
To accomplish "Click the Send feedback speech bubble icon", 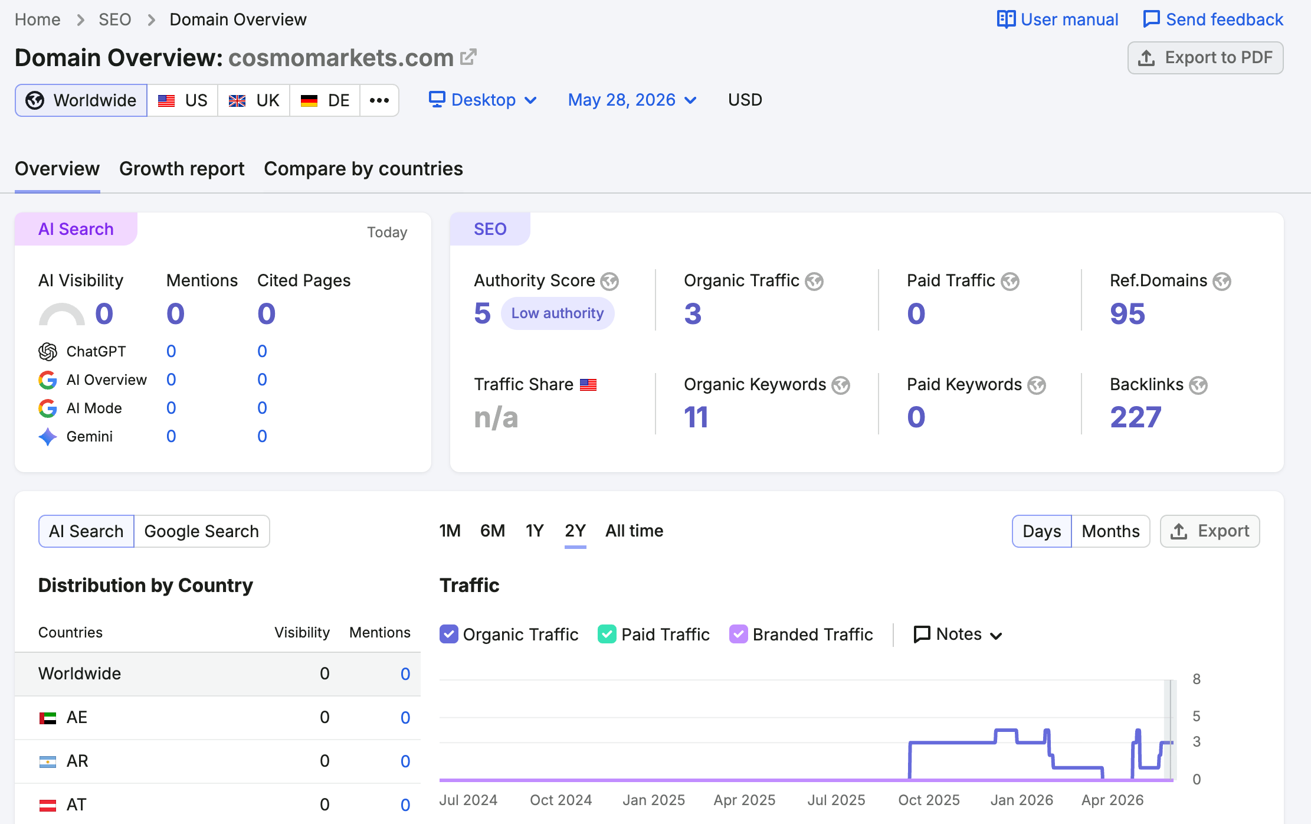I will [x=1151, y=19].
